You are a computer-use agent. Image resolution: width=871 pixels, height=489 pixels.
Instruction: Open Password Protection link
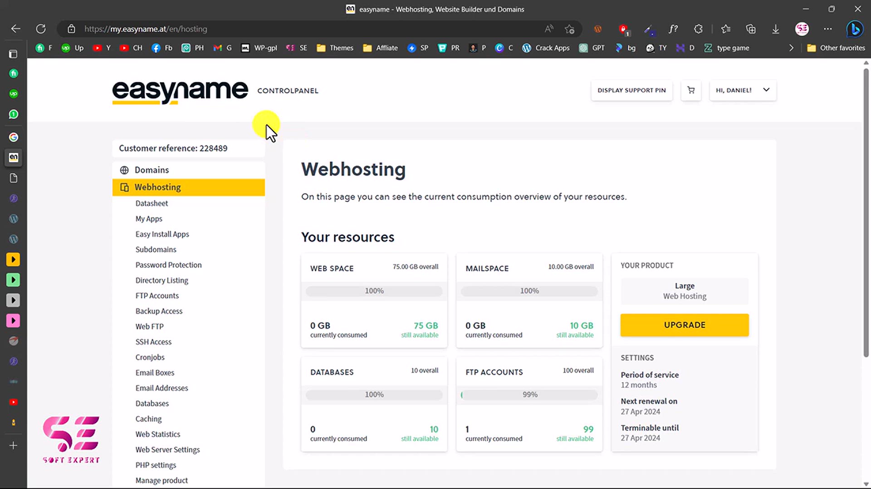tap(168, 265)
